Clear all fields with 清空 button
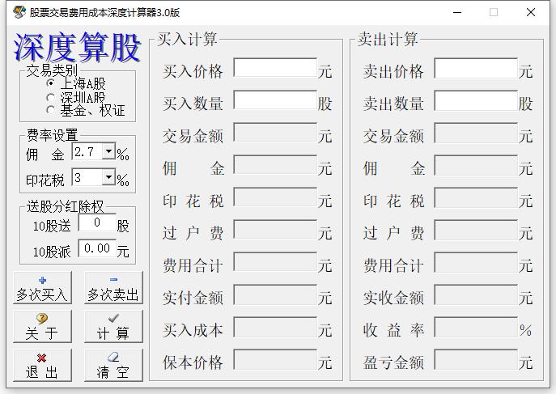Screen dimensions: 556x394 point(113,365)
